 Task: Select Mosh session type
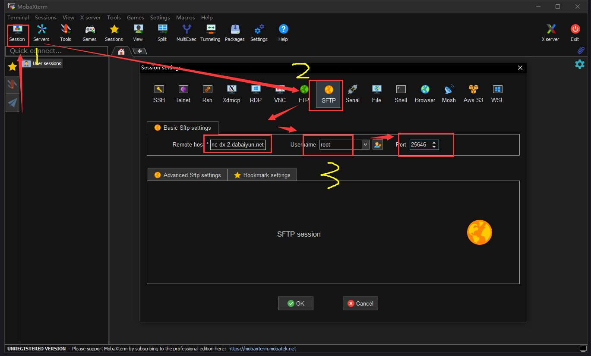(449, 94)
